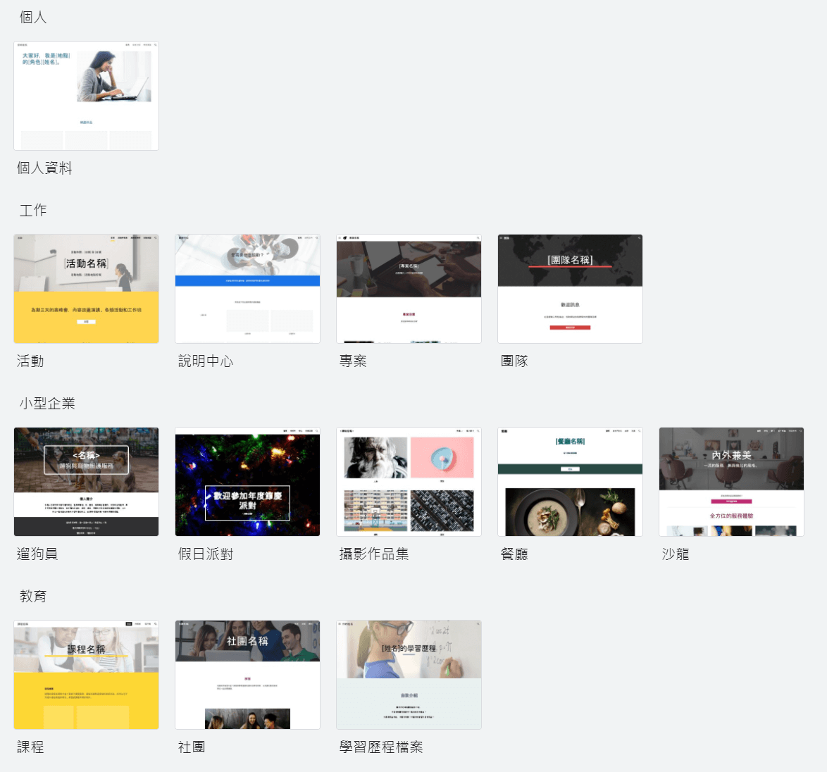
Task: Click the 沙龍 text label
Action: (x=676, y=554)
